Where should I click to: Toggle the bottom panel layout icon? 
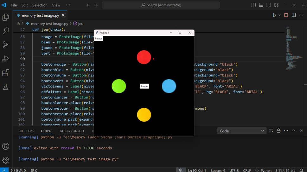261,5
